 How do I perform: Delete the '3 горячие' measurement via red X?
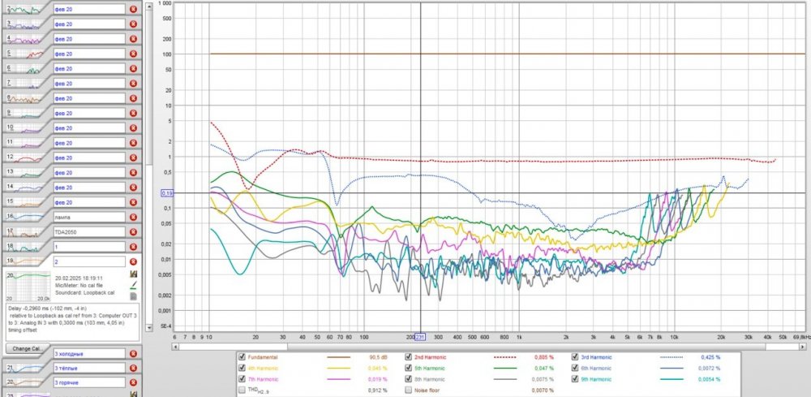(x=133, y=382)
